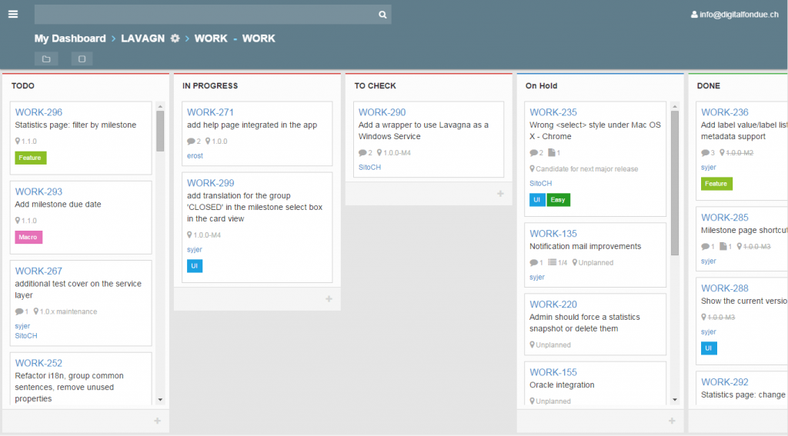788x436 pixels.
Task: Click the folder icon below breadcrumb
Action: pos(46,58)
